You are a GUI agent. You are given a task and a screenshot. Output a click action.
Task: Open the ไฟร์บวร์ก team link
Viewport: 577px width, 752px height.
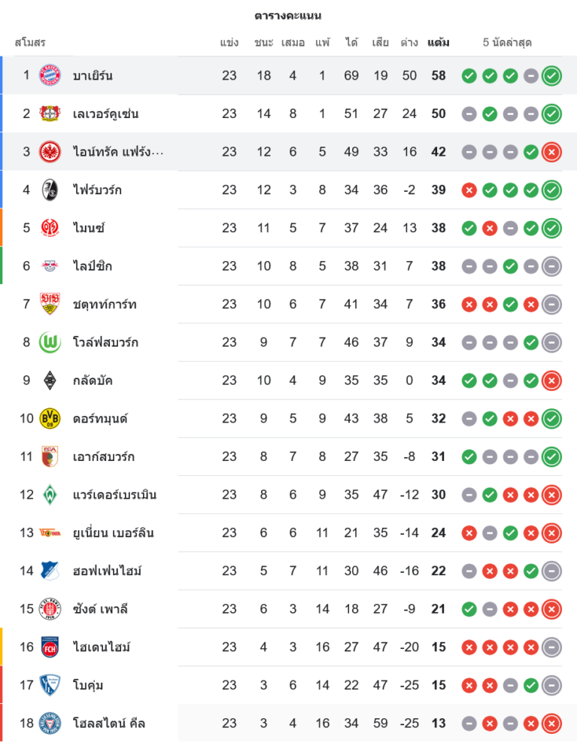(x=97, y=190)
